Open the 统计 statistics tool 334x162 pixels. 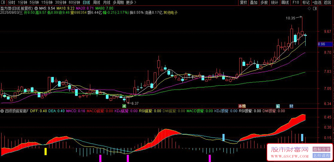click(275, 3)
